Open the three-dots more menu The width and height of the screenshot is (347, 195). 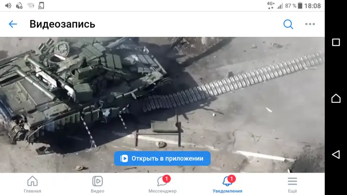click(x=310, y=24)
